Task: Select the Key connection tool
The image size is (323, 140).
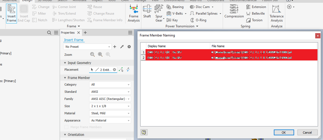Action: (x=172, y=20)
